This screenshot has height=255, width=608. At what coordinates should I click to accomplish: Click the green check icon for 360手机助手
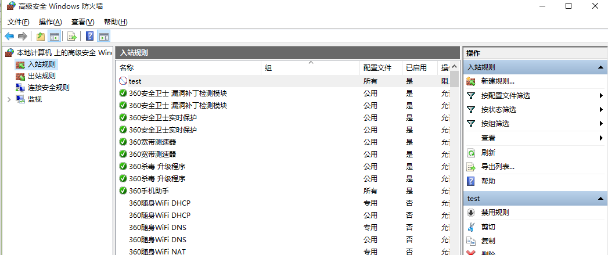click(123, 191)
